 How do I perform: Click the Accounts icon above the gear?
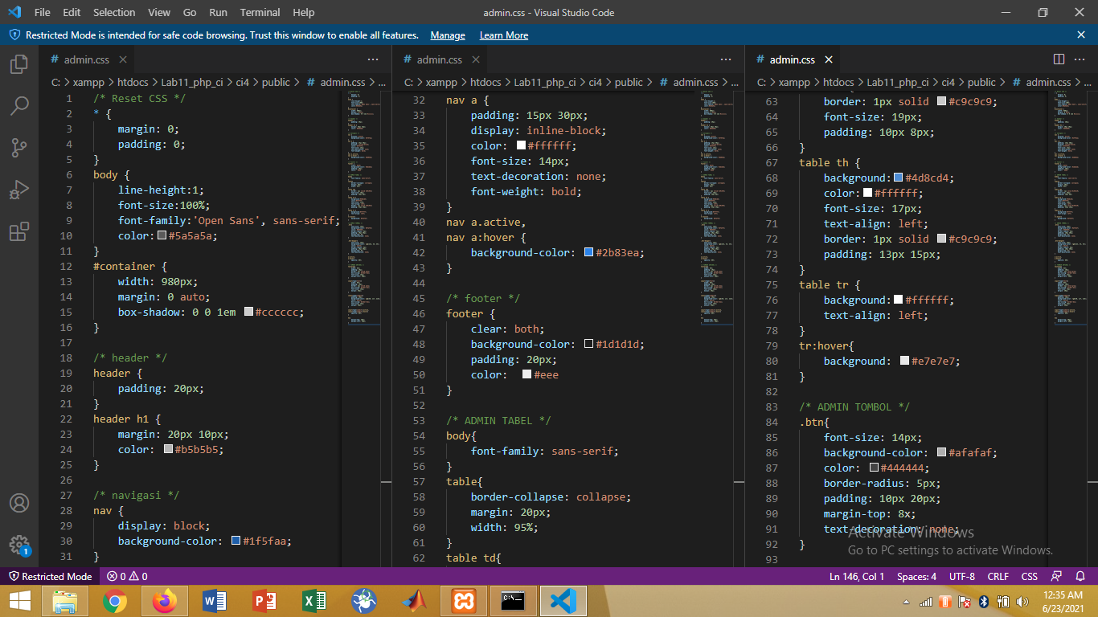[19, 505]
